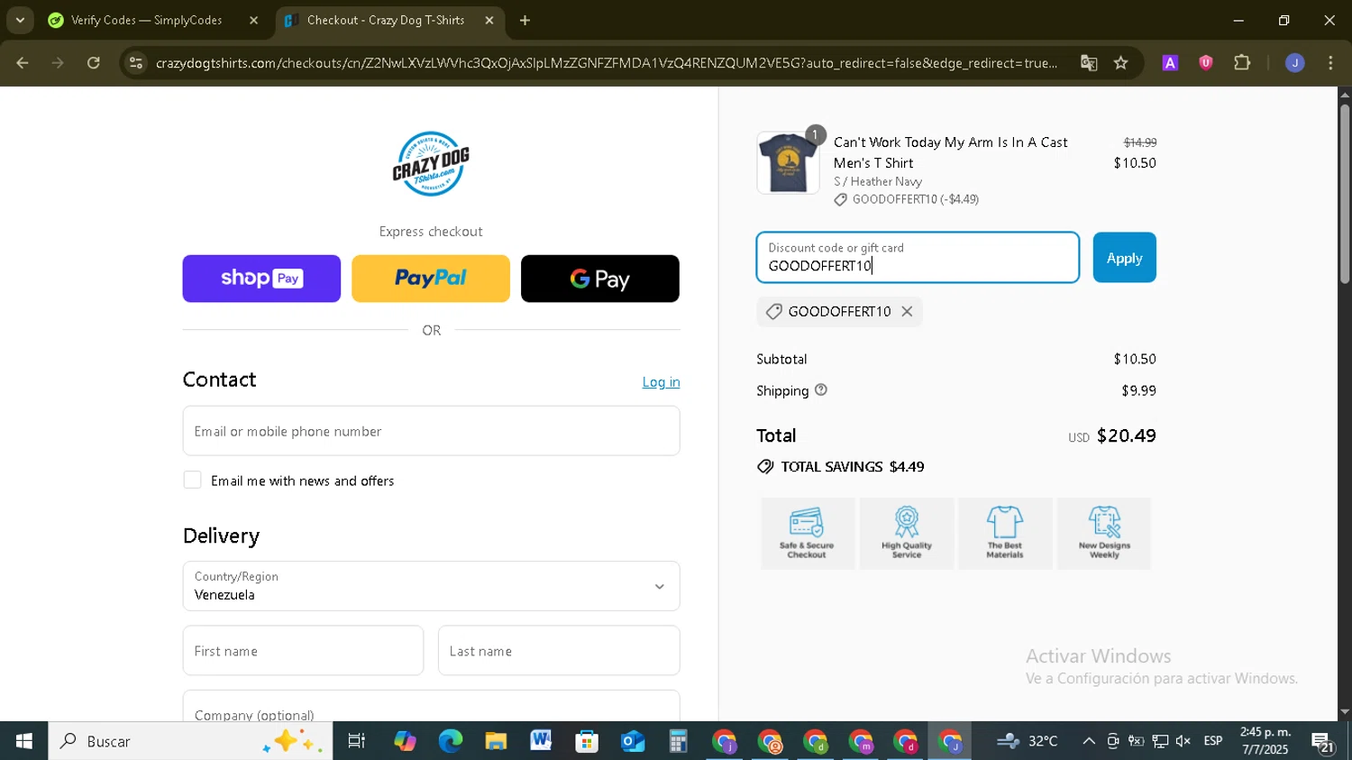The height and width of the screenshot is (760, 1352).
Task: Open Copilot from the taskbar
Action: point(405,741)
